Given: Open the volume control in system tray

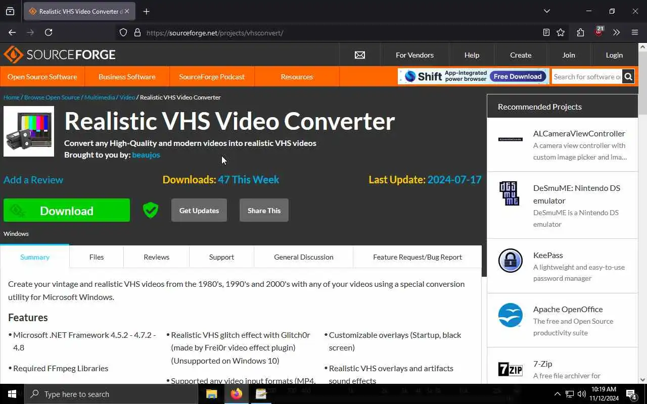Looking at the screenshot, I should coord(581,394).
